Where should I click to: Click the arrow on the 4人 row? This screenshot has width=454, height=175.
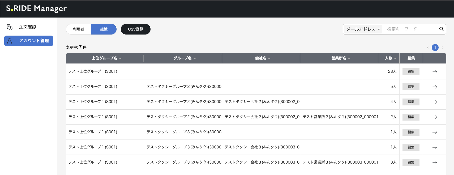pyautogui.click(x=435, y=102)
